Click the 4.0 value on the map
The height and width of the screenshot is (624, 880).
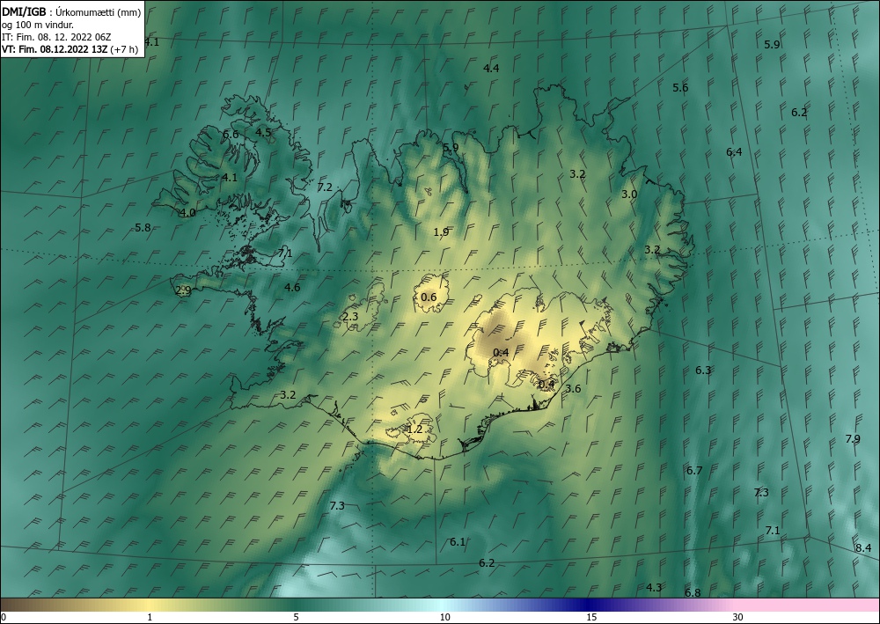[187, 213]
